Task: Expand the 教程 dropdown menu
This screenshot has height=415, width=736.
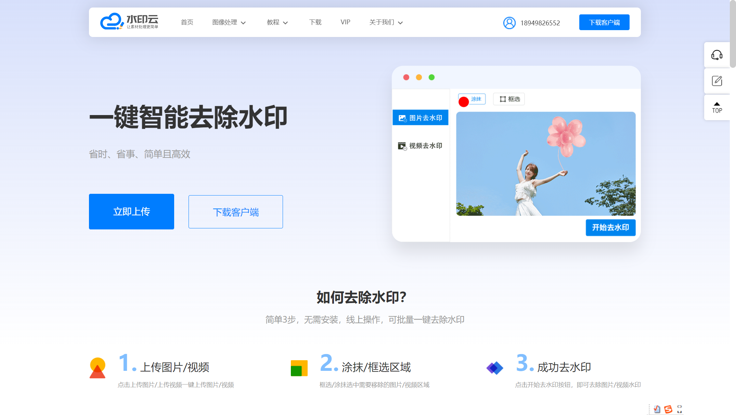Action: [x=277, y=22]
